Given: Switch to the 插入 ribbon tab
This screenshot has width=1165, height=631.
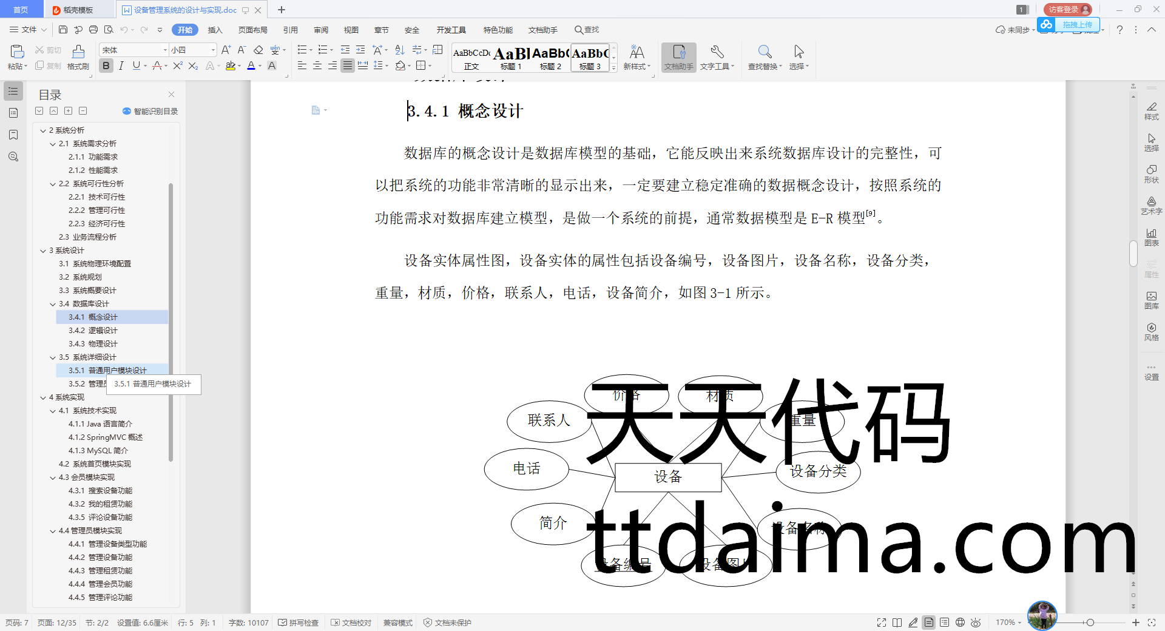Looking at the screenshot, I should coord(215,30).
